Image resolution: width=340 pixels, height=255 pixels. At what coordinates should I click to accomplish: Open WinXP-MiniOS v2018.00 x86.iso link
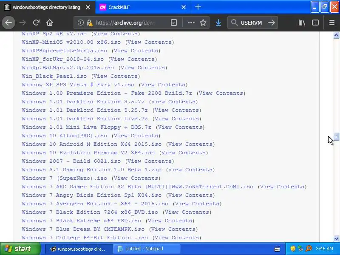[71, 42]
